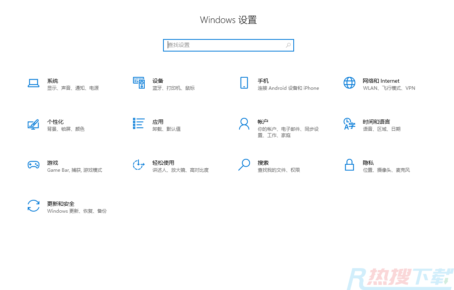The width and height of the screenshot is (454, 290).
Task: Click the circular arrows icon for 更新和安全
Action: point(34,206)
